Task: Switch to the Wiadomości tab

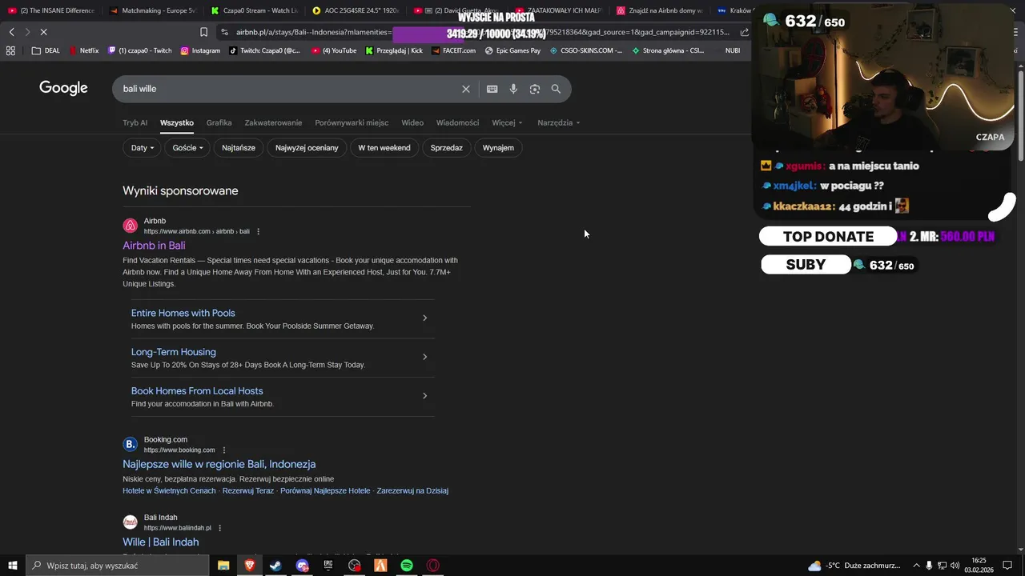Action: click(457, 122)
